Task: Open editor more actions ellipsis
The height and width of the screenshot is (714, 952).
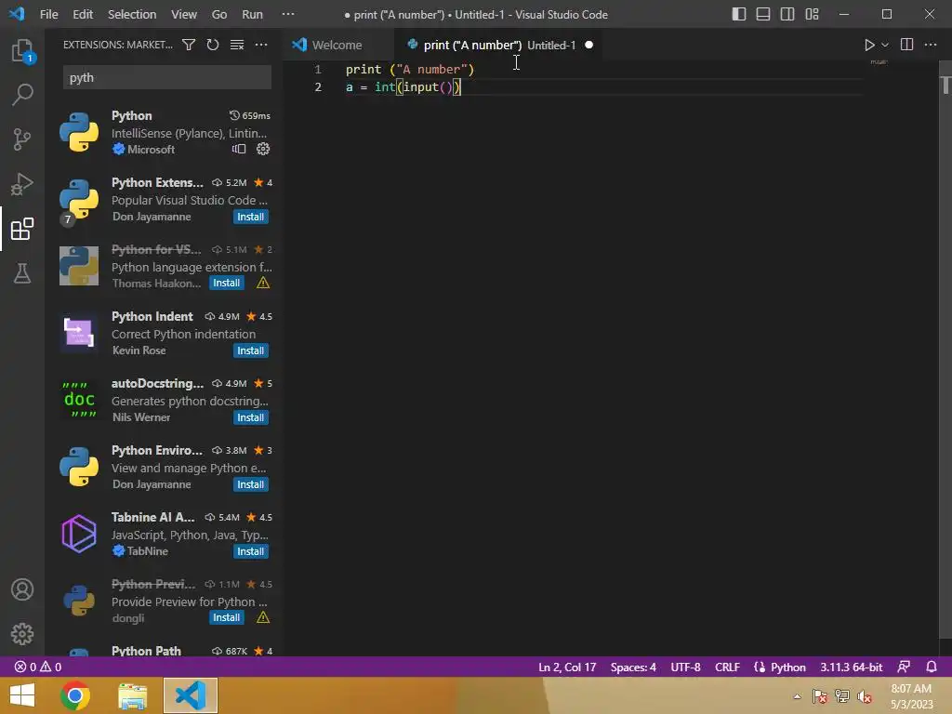Action: 931,45
